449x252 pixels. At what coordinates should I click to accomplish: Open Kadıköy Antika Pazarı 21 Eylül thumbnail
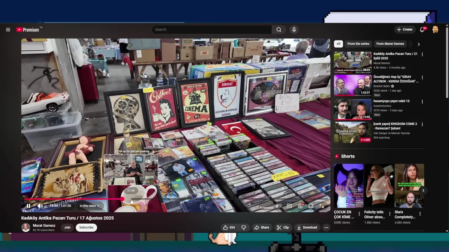click(353, 62)
